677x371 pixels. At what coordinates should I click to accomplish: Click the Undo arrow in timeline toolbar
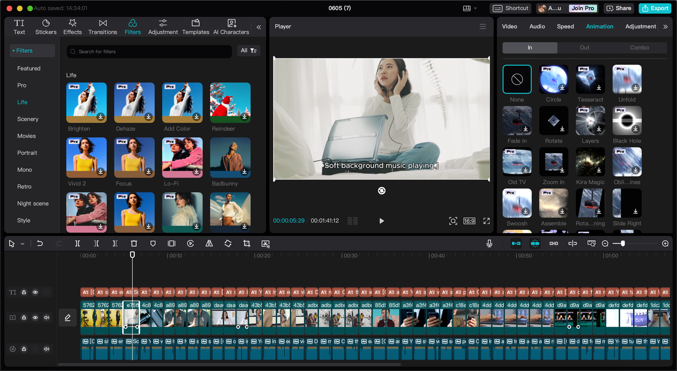click(40, 243)
